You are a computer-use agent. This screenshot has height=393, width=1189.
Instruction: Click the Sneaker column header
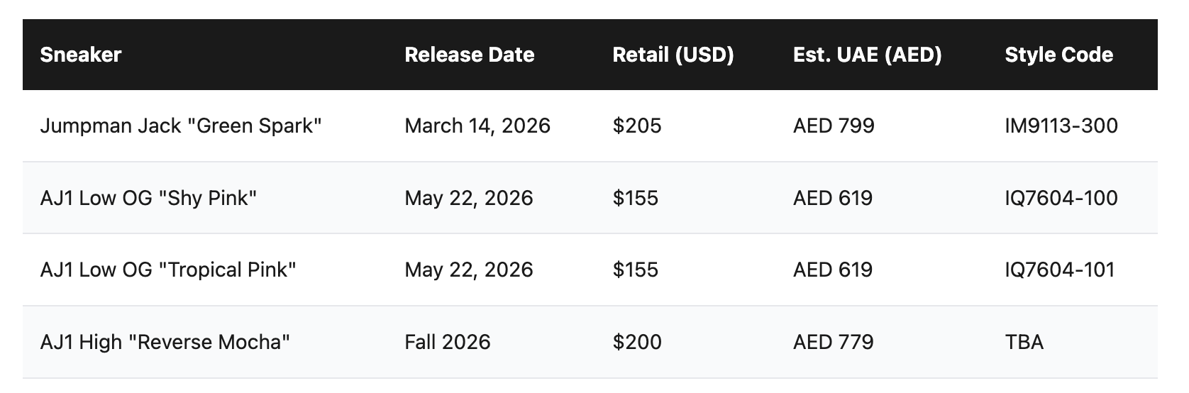[x=81, y=55]
